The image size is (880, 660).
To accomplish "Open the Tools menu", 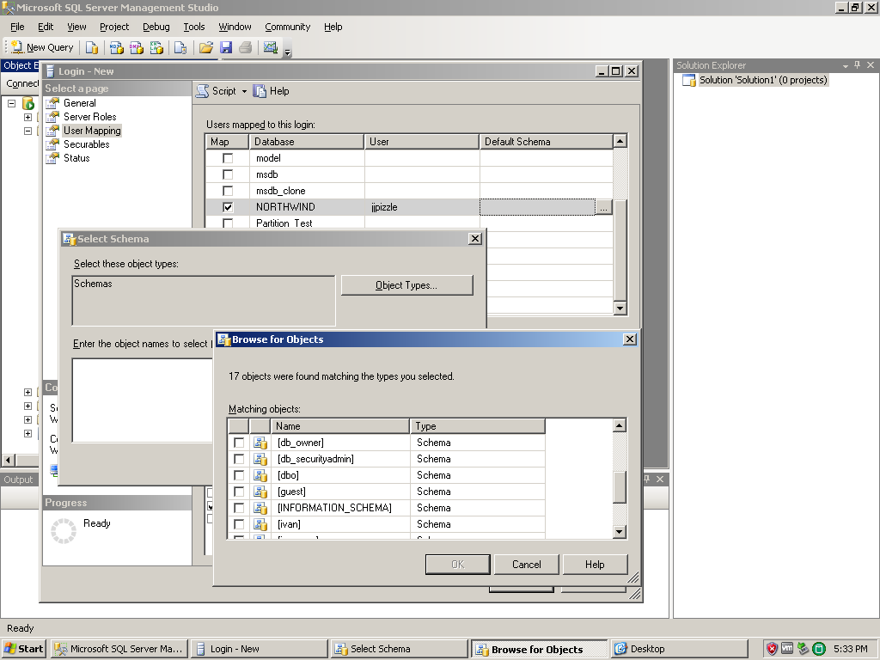I will click(194, 27).
